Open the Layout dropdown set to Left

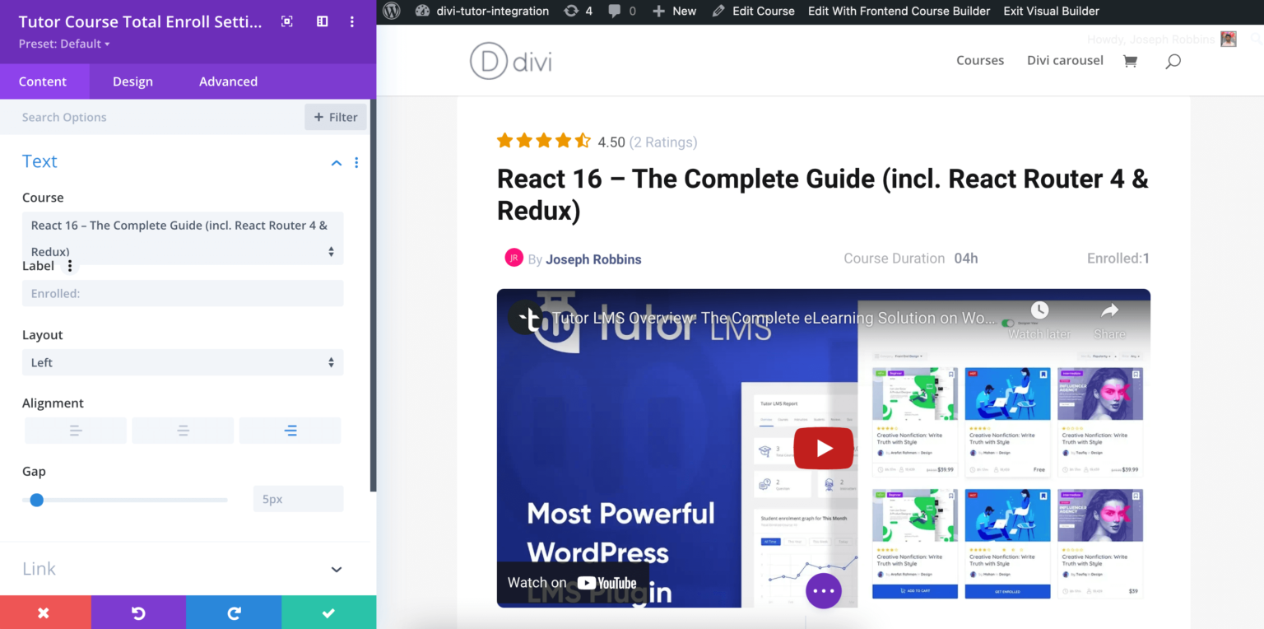click(x=183, y=362)
